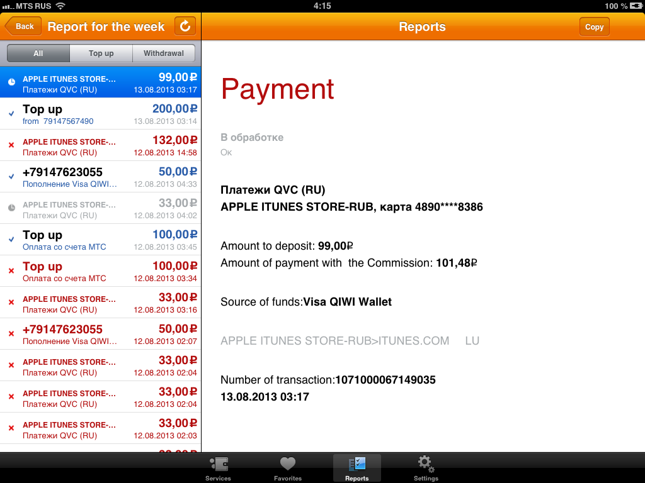Filter the report by Top up
This screenshot has width=645, height=483.
tap(101, 53)
